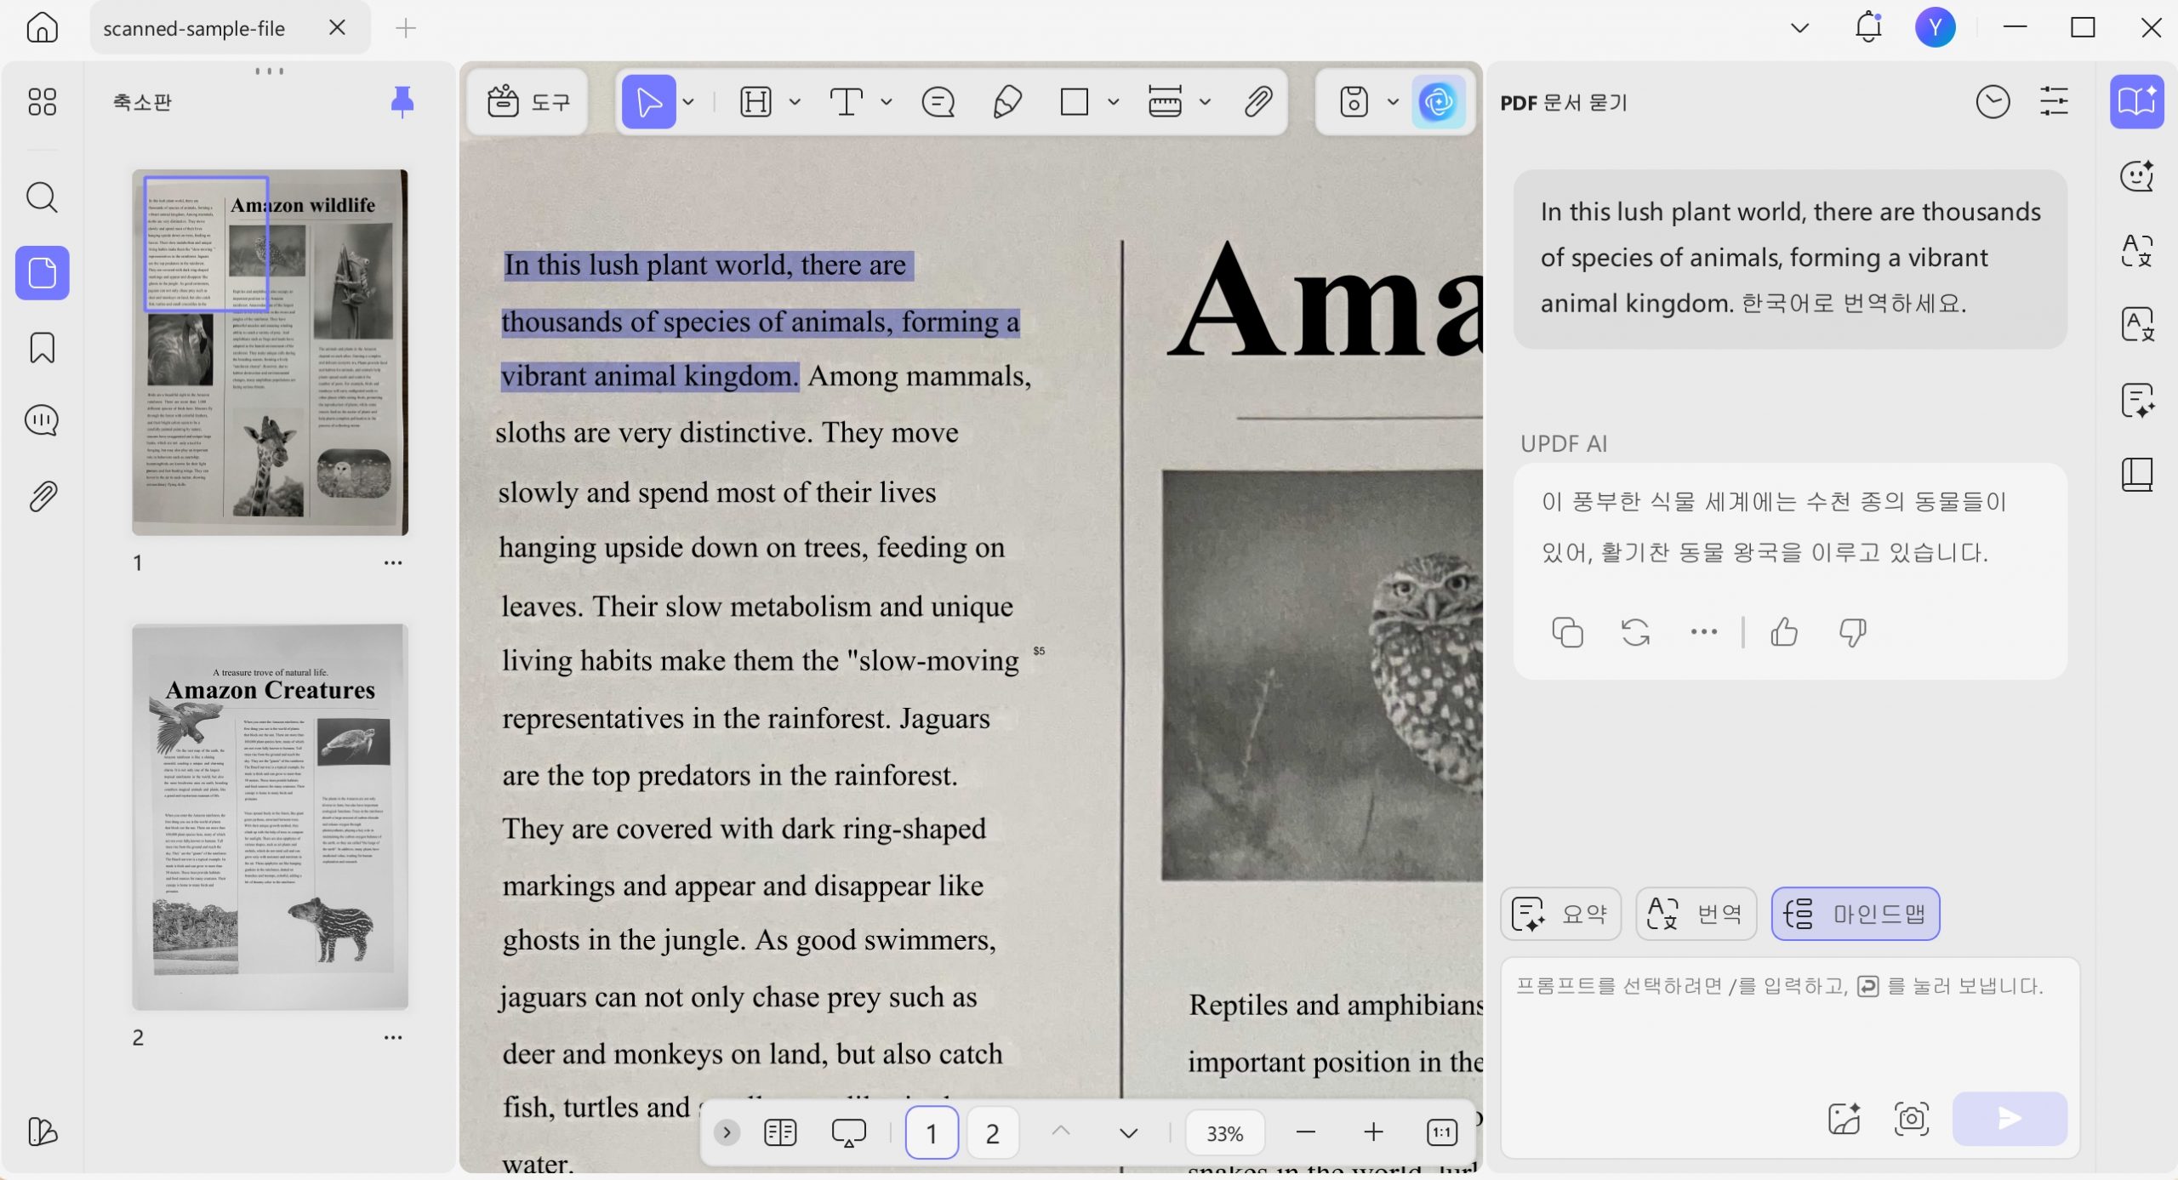Click the paperclip attachment tool in toolbar

coord(1257,102)
